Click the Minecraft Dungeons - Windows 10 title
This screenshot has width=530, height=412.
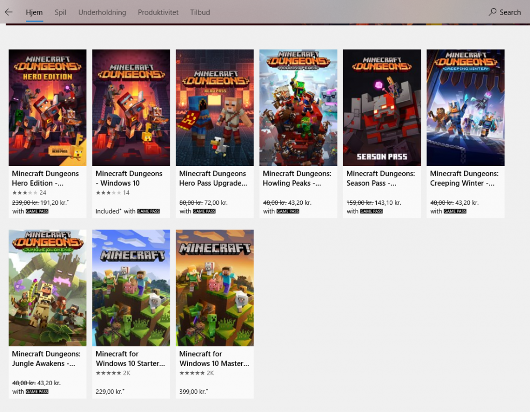point(129,178)
